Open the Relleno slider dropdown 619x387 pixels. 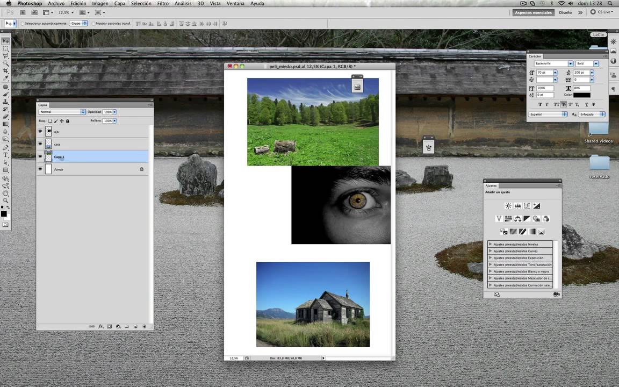114,120
